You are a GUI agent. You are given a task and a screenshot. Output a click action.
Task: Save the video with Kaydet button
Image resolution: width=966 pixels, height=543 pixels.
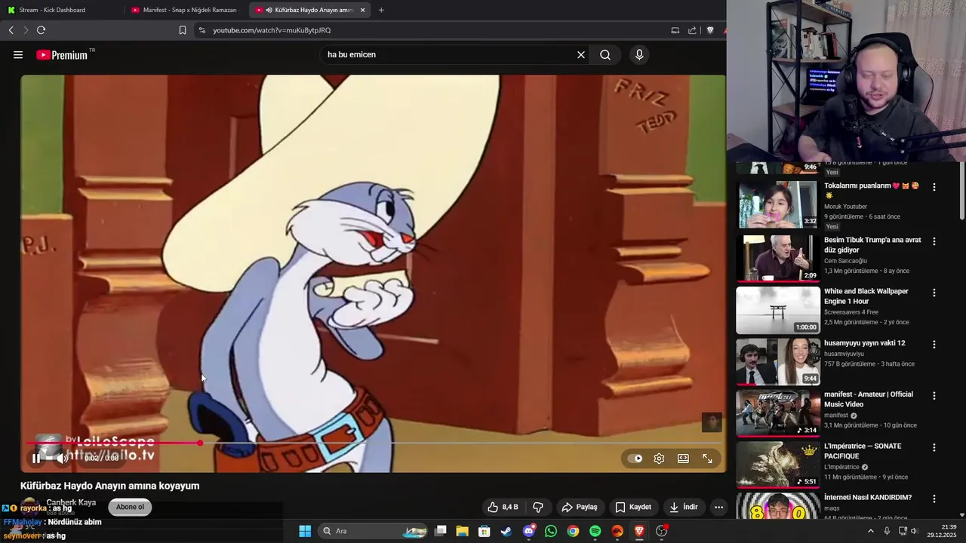(632, 507)
